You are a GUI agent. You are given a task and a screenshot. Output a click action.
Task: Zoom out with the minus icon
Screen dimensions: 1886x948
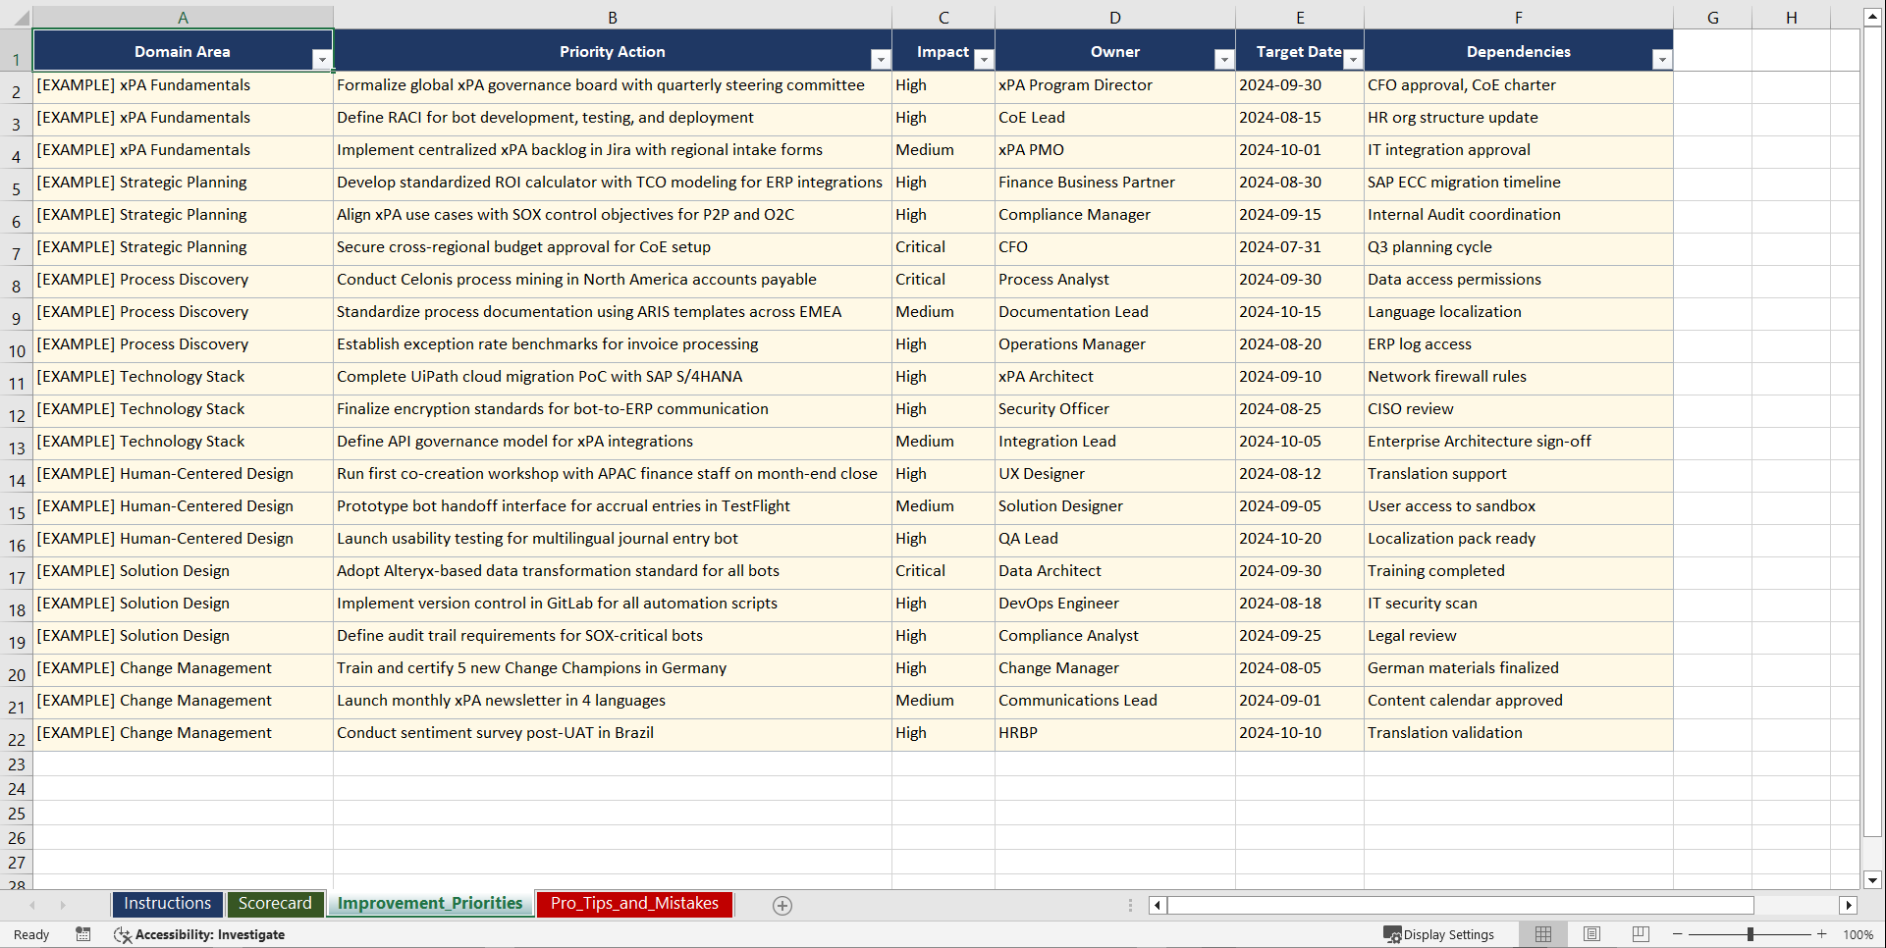[1677, 934]
